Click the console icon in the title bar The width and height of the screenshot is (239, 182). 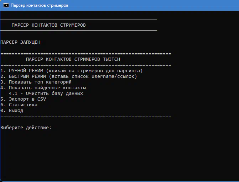point(6,5)
